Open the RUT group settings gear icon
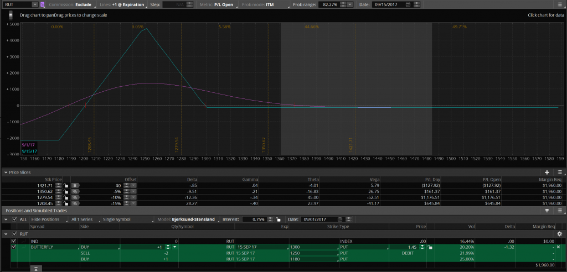Viewport: 567px width, 272px height. tap(559, 234)
